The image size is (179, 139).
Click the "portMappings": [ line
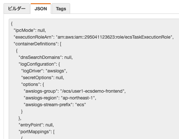37,132
